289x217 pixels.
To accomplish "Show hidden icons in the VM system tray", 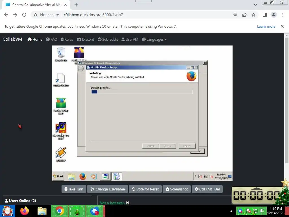I will tap(195, 176).
